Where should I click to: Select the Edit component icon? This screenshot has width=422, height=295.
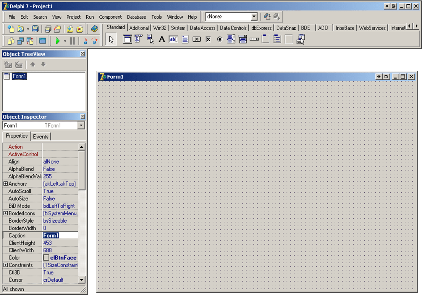click(173, 39)
